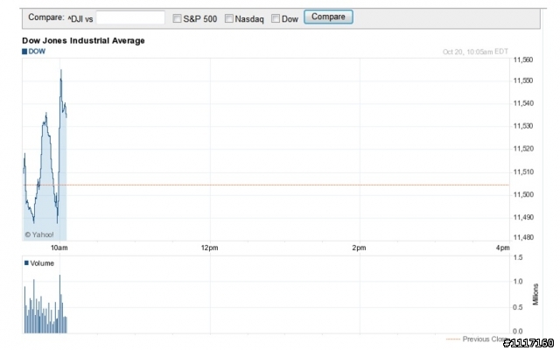The image size is (560, 350).
Task: Click the "^DJI vs" label text
Action: (x=80, y=19)
